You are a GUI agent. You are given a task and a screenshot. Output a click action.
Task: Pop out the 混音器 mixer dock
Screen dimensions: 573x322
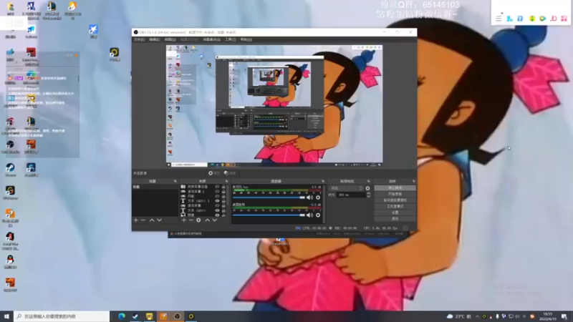click(323, 181)
